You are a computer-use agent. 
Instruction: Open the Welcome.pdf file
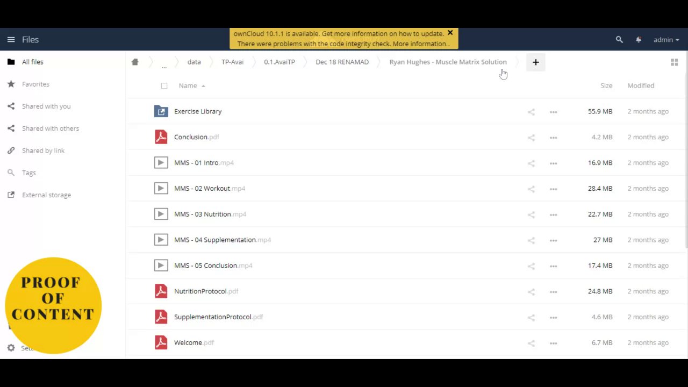coord(194,342)
